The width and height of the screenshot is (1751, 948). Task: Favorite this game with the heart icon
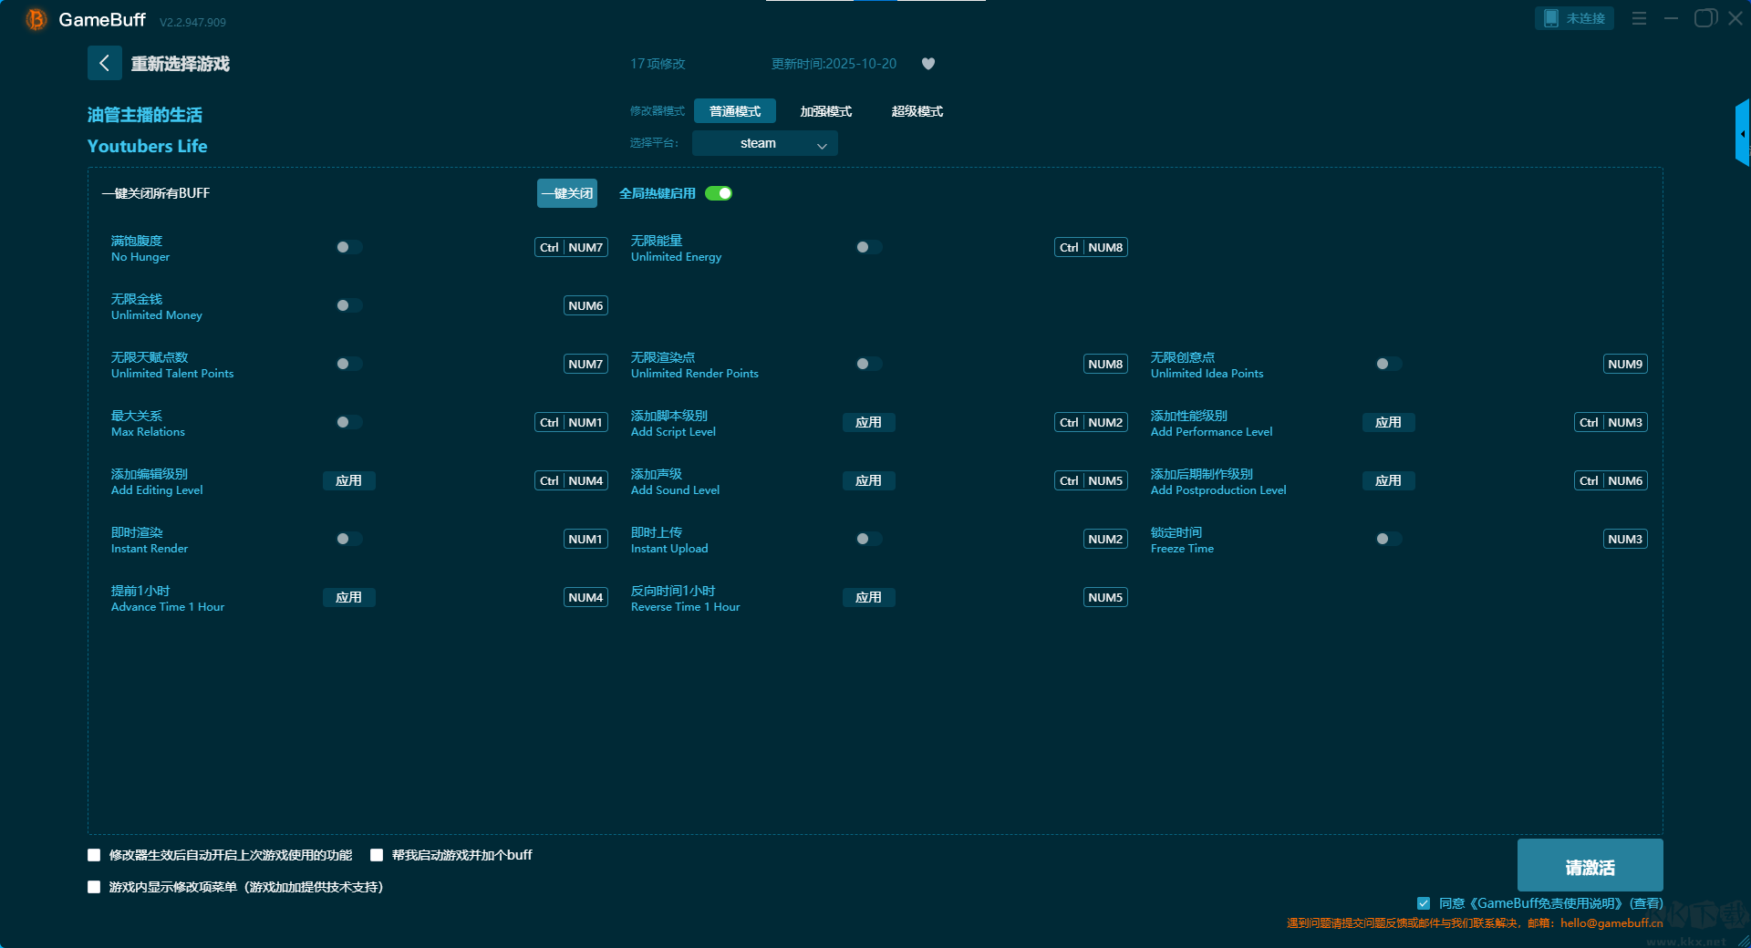tap(928, 64)
